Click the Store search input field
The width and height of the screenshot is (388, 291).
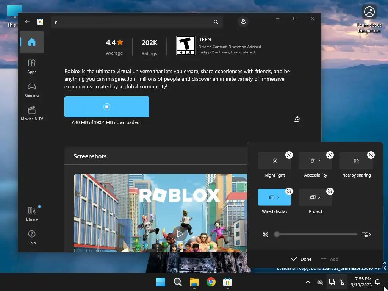(136, 22)
